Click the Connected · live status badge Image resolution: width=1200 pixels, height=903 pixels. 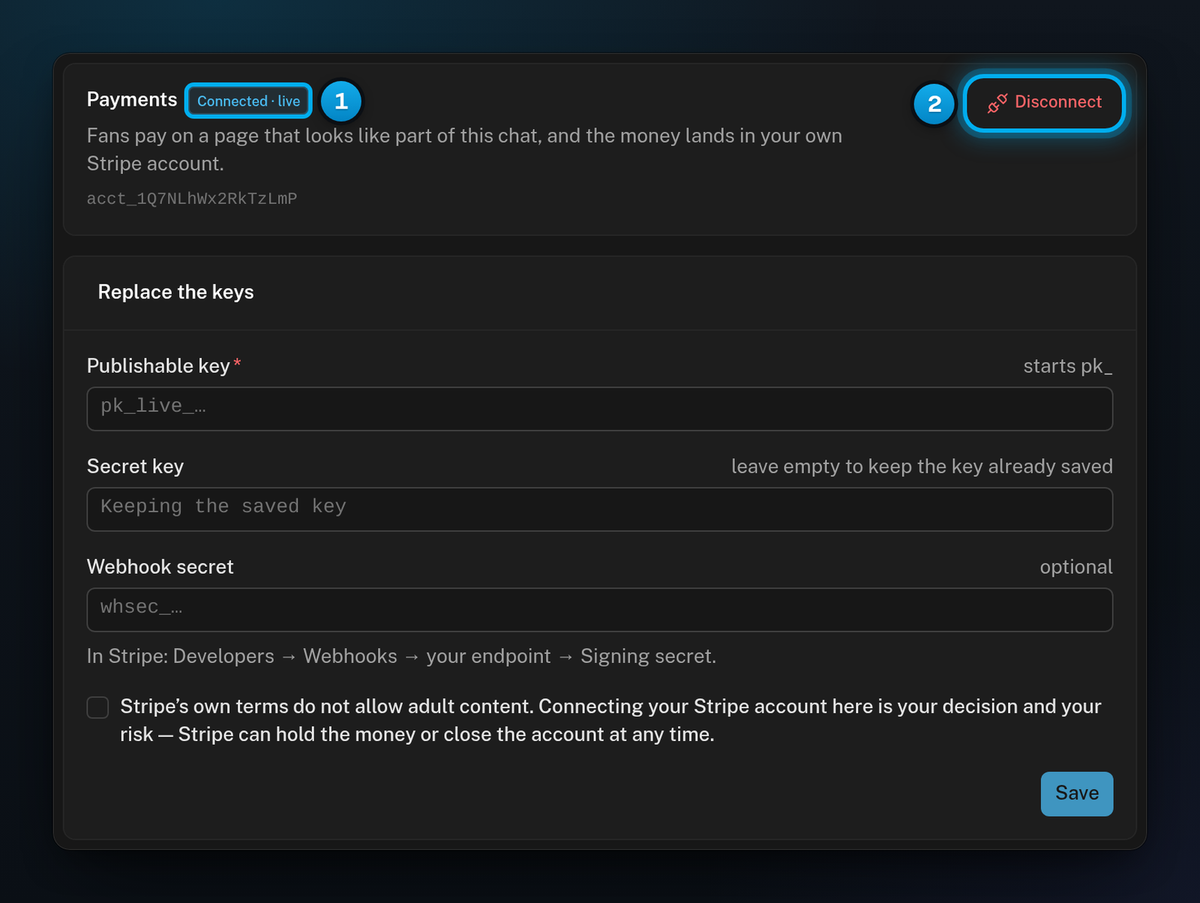pos(249,100)
